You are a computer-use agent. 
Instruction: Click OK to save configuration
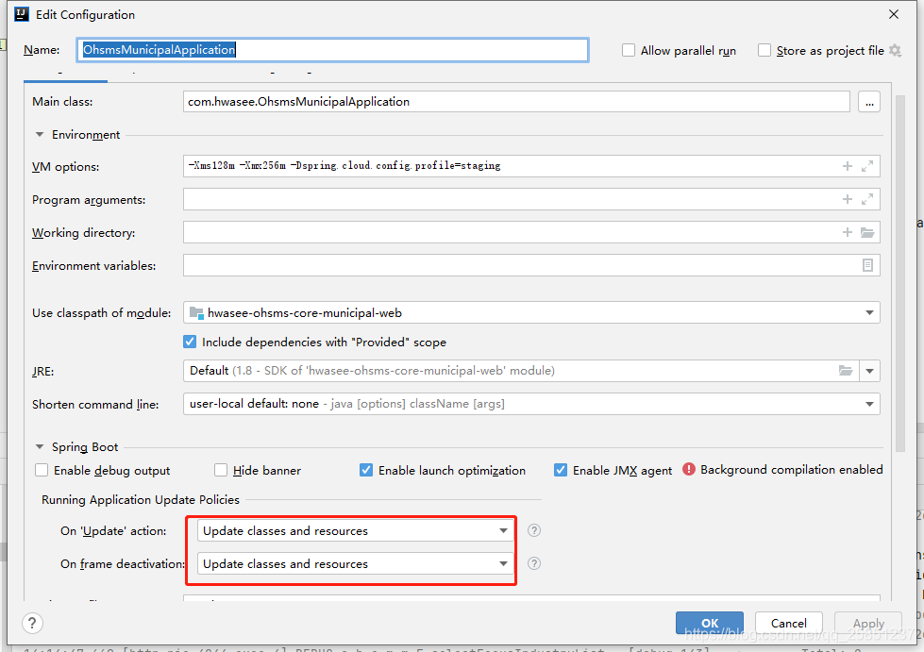click(x=710, y=623)
